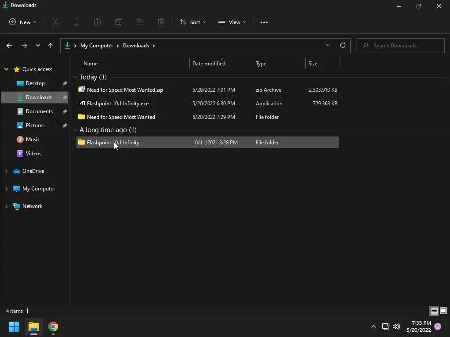Click the Delete trash can icon
The height and width of the screenshot is (337, 450).
[x=161, y=22]
